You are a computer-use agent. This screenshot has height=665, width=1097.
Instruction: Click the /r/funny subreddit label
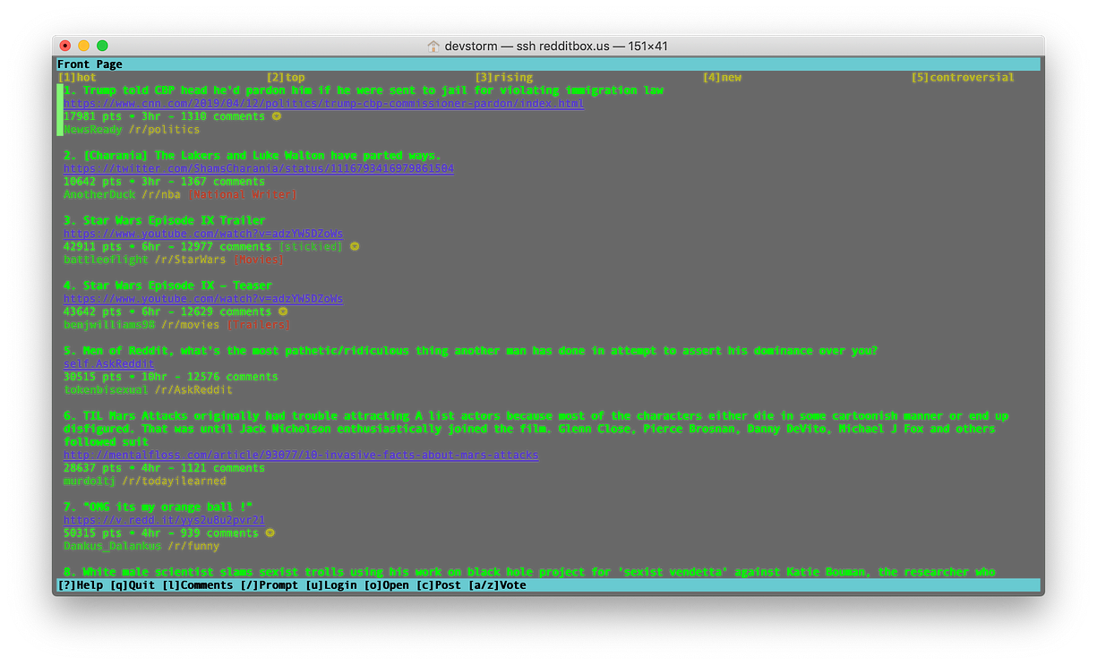[x=193, y=546]
